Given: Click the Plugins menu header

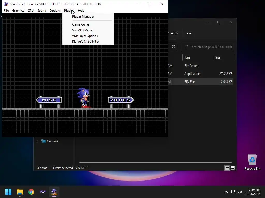Looking at the screenshot, I should (69, 10).
